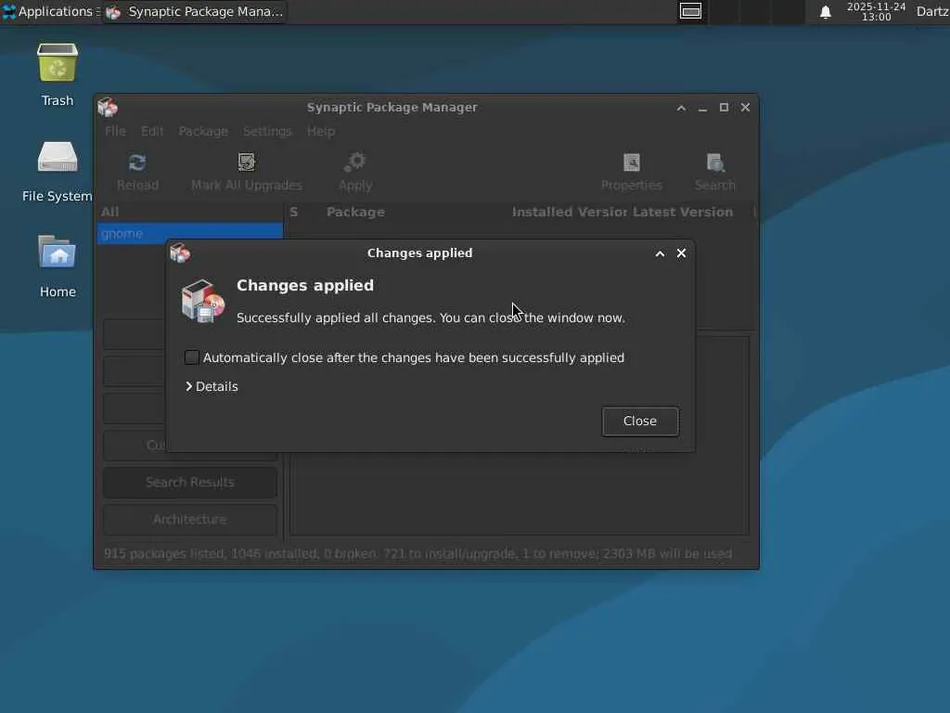Open the Help menu
950x713 pixels.
tap(320, 131)
